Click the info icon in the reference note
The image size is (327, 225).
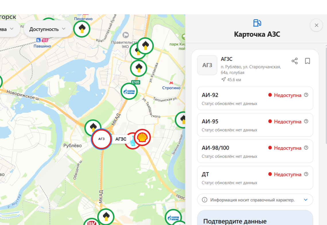pyautogui.click(x=205, y=200)
